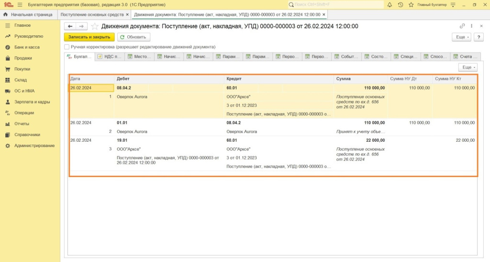Image resolution: width=490 pixels, height=262 pixels.
Task: Open the history clock icon
Action: [x=400, y=5]
